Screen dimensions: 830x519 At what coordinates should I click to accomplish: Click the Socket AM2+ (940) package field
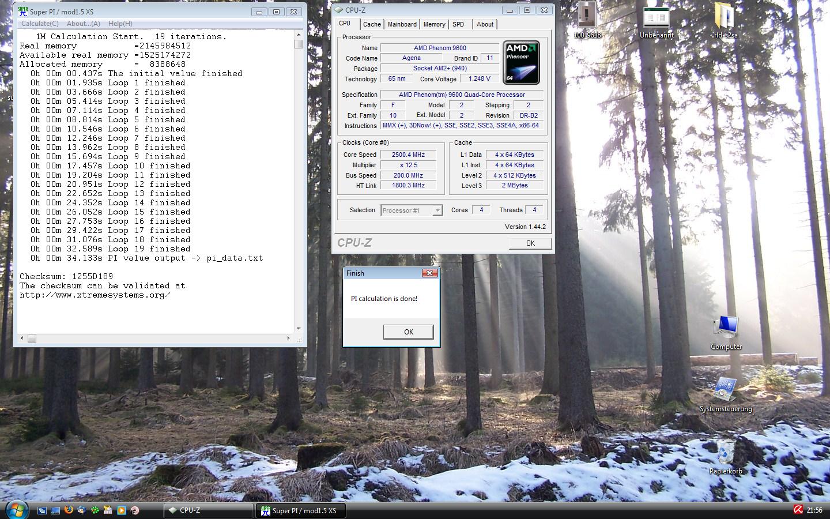[x=440, y=68]
